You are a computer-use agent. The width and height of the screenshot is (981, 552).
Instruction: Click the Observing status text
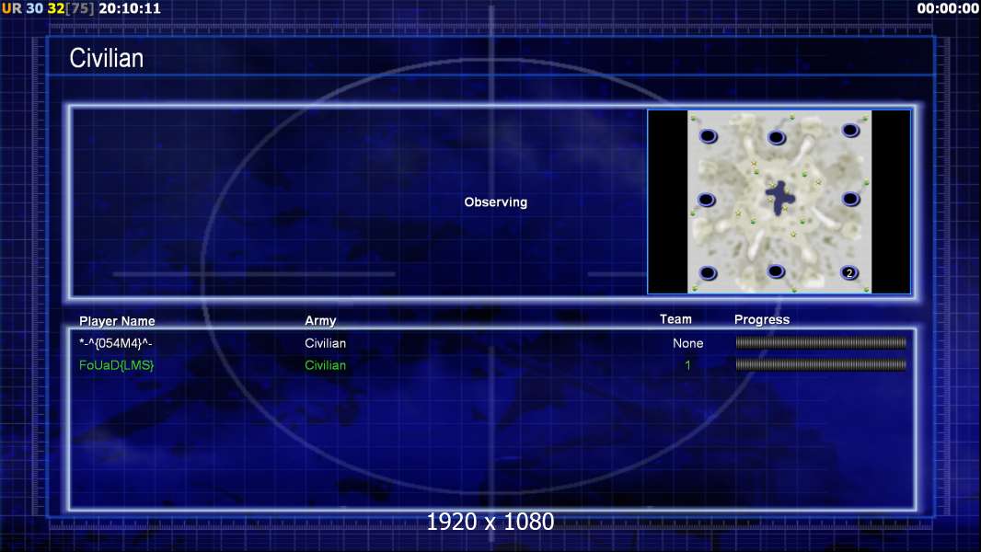(495, 201)
